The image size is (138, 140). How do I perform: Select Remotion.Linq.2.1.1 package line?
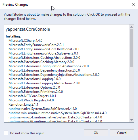pos(23,105)
